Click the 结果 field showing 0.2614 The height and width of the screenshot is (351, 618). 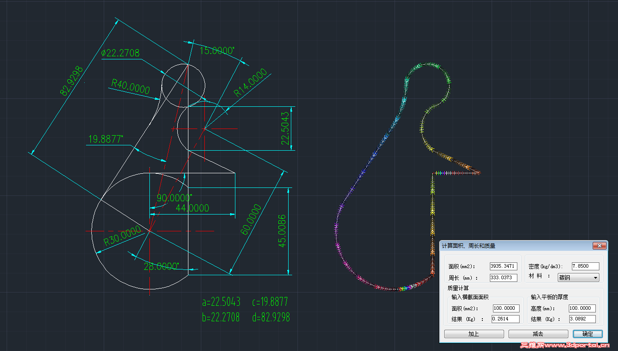(x=506, y=319)
